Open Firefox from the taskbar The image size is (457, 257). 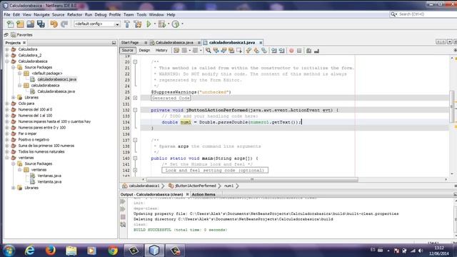tap(51, 251)
